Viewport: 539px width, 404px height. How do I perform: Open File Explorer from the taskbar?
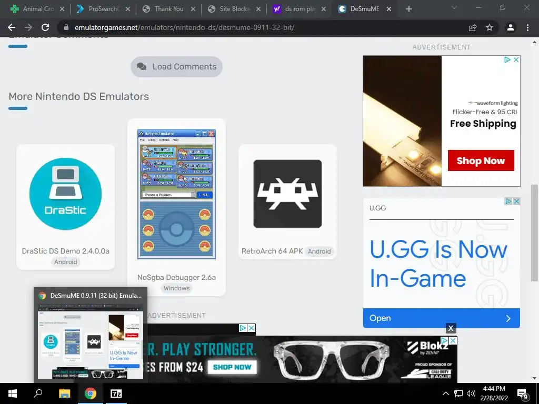pos(64,393)
